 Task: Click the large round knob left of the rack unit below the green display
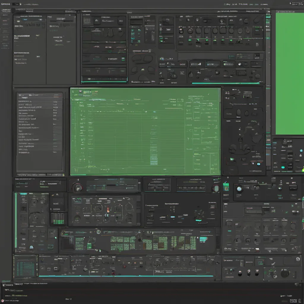point(78,187)
